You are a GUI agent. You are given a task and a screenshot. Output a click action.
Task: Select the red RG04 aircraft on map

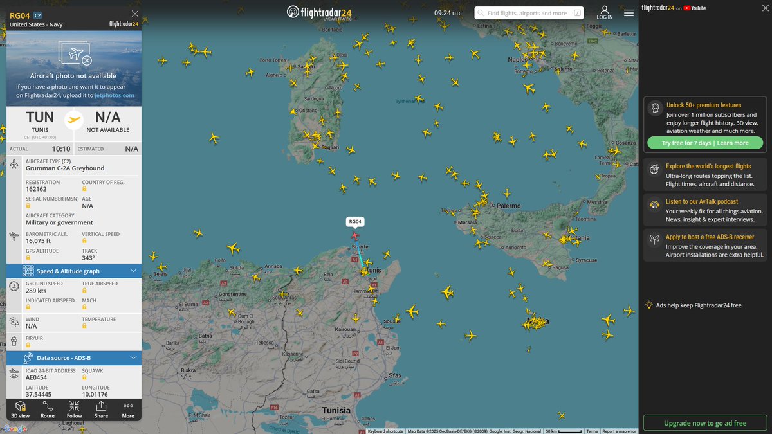(x=354, y=235)
